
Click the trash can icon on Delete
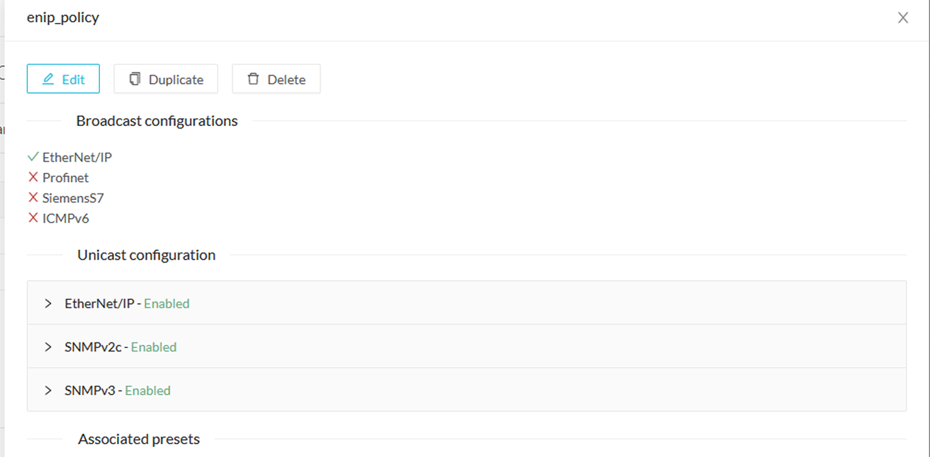coord(253,79)
